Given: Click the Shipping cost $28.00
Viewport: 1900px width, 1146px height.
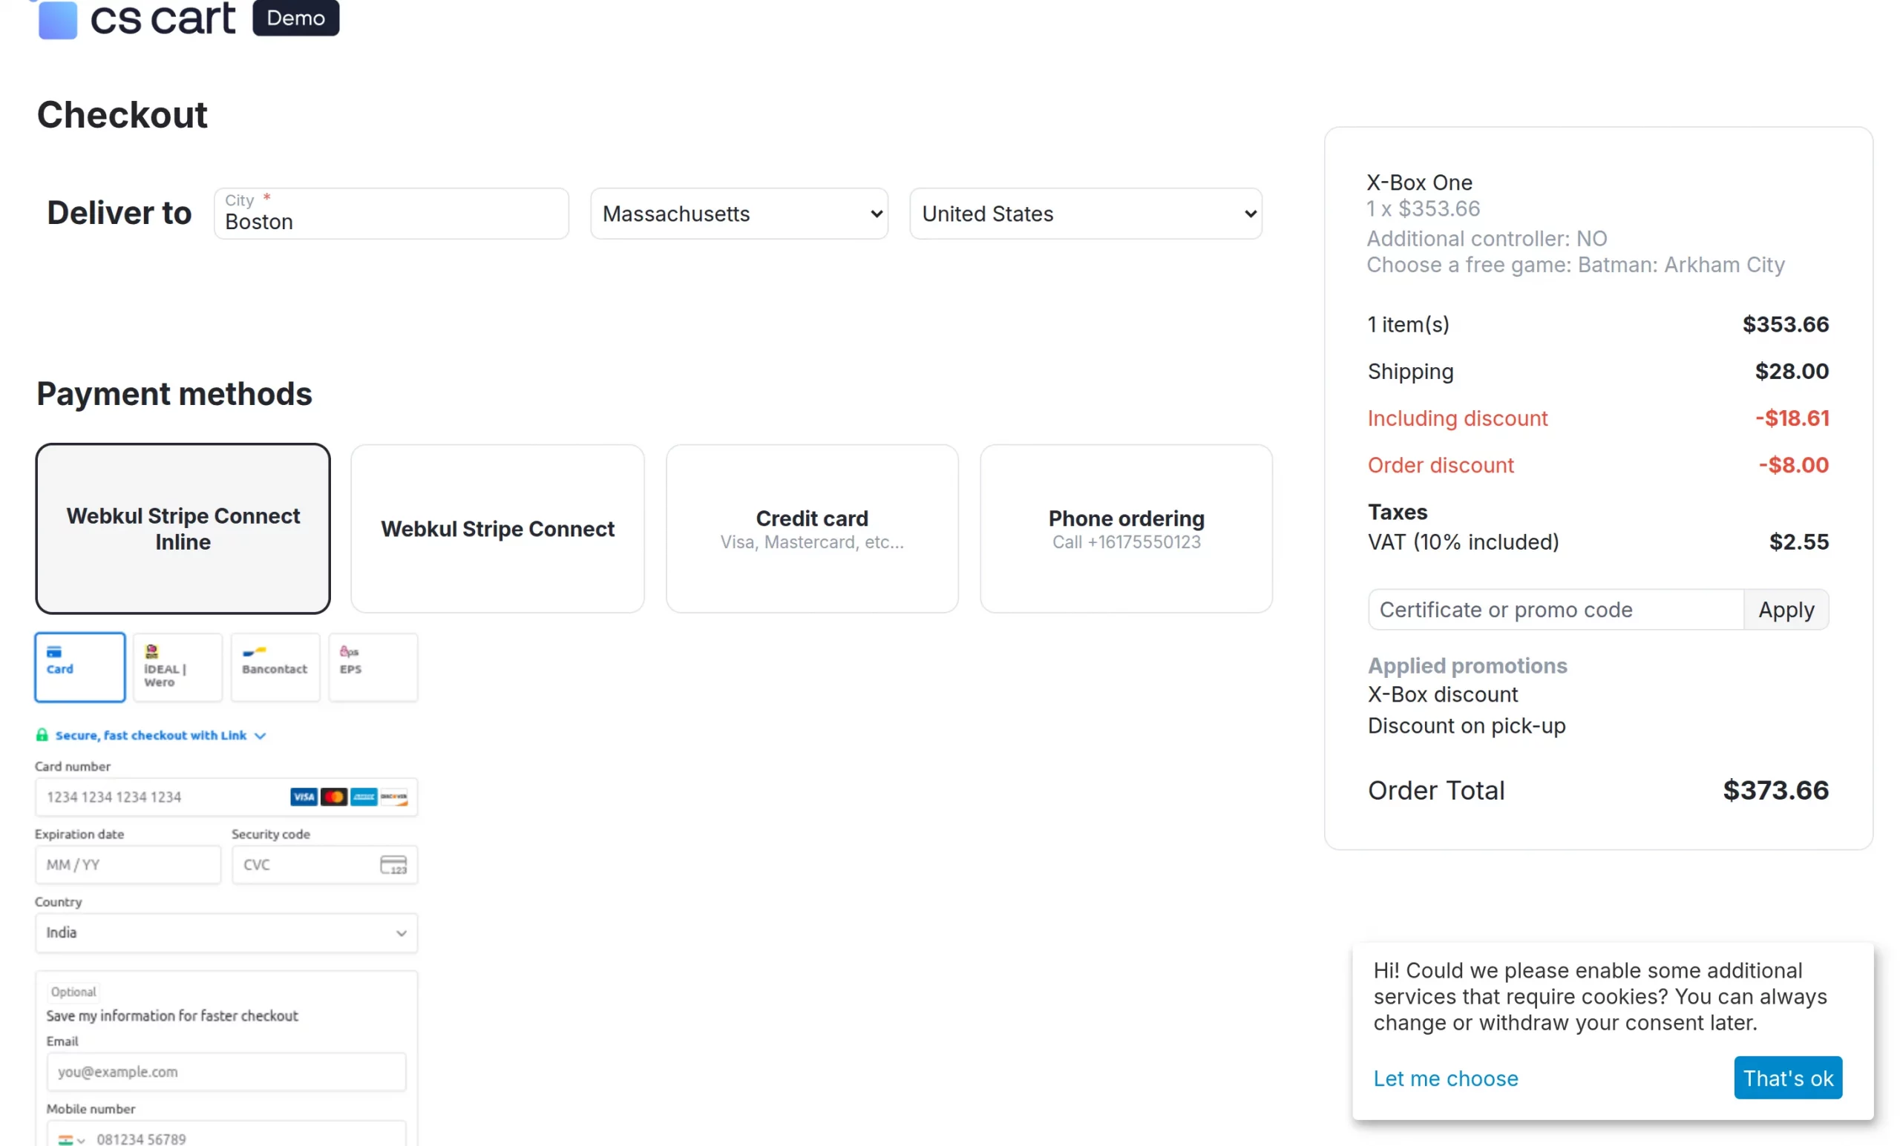Looking at the screenshot, I should click(x=1792, y=372).
